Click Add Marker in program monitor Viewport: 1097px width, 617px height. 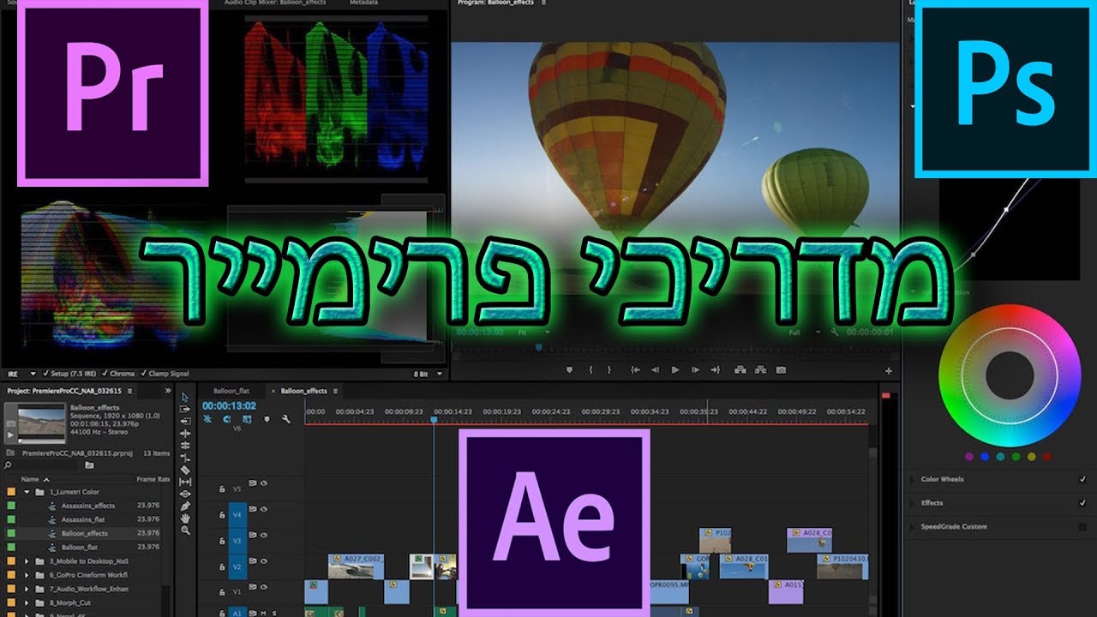pyautogui.click(x=568, y=370)
